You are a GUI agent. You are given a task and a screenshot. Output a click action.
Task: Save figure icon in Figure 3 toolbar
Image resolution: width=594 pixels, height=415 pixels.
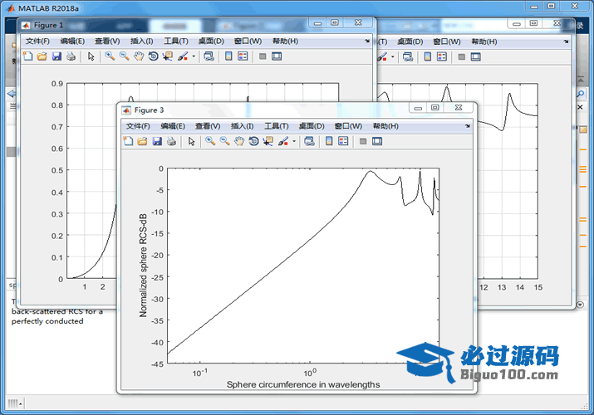(157, 141)
